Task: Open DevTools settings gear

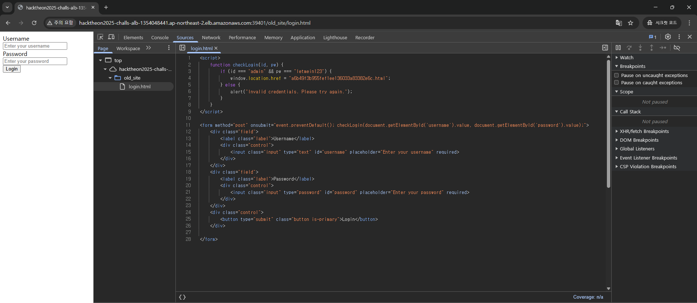Action: click(668, 37)
